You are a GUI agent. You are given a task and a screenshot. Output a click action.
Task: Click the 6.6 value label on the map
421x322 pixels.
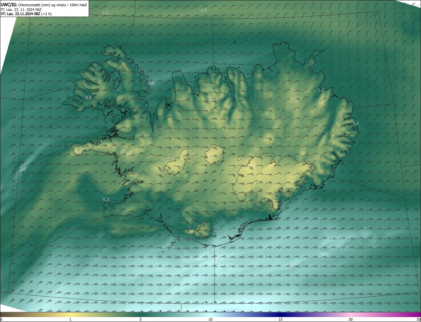click(151, 83)
